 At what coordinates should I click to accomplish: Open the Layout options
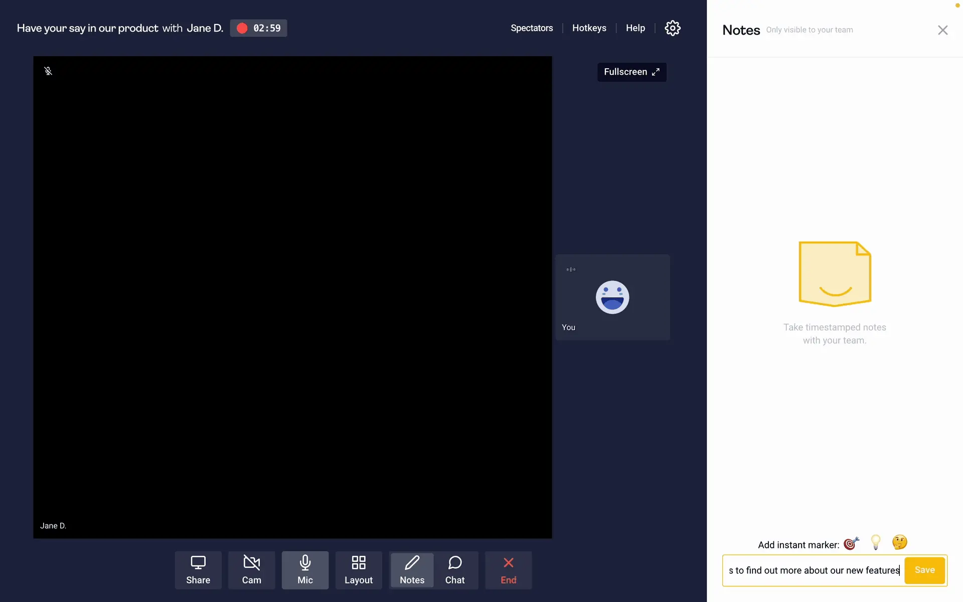358,570
